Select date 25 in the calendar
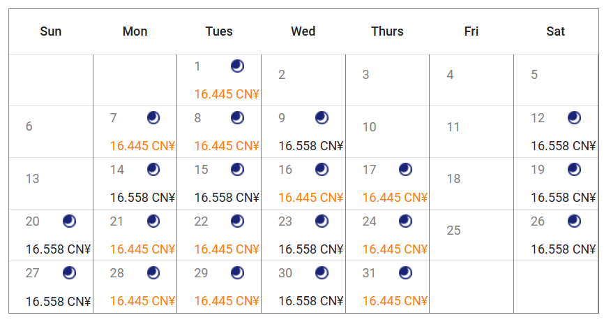Viewport: 604px width, 329px height. (453, 231)
